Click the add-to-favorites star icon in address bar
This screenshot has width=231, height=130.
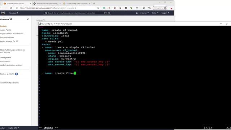[98, 8]
